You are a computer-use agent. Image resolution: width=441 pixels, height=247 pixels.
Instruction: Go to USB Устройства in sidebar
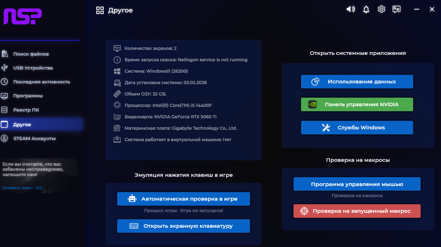33,68
